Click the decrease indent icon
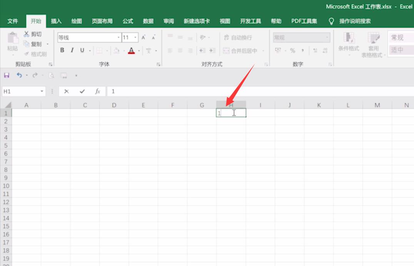The image size is (414, 266). [x=202, y=50]
